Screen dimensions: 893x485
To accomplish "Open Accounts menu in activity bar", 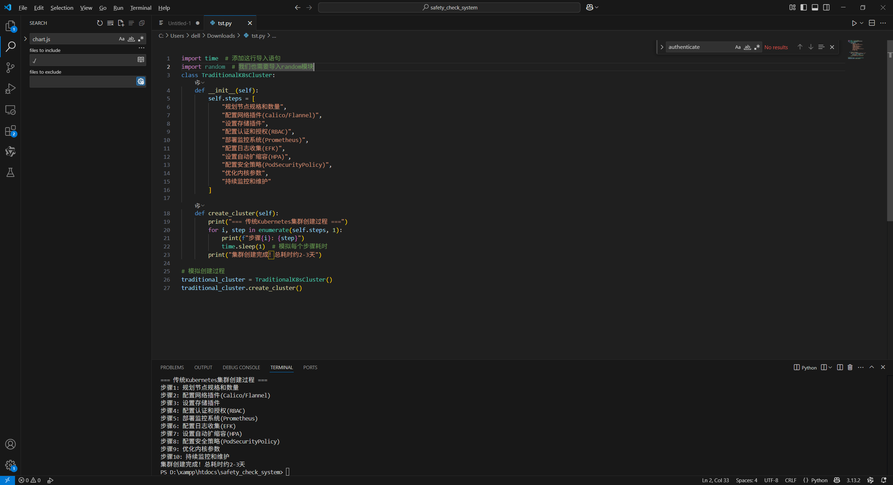I will click(10, 444).
